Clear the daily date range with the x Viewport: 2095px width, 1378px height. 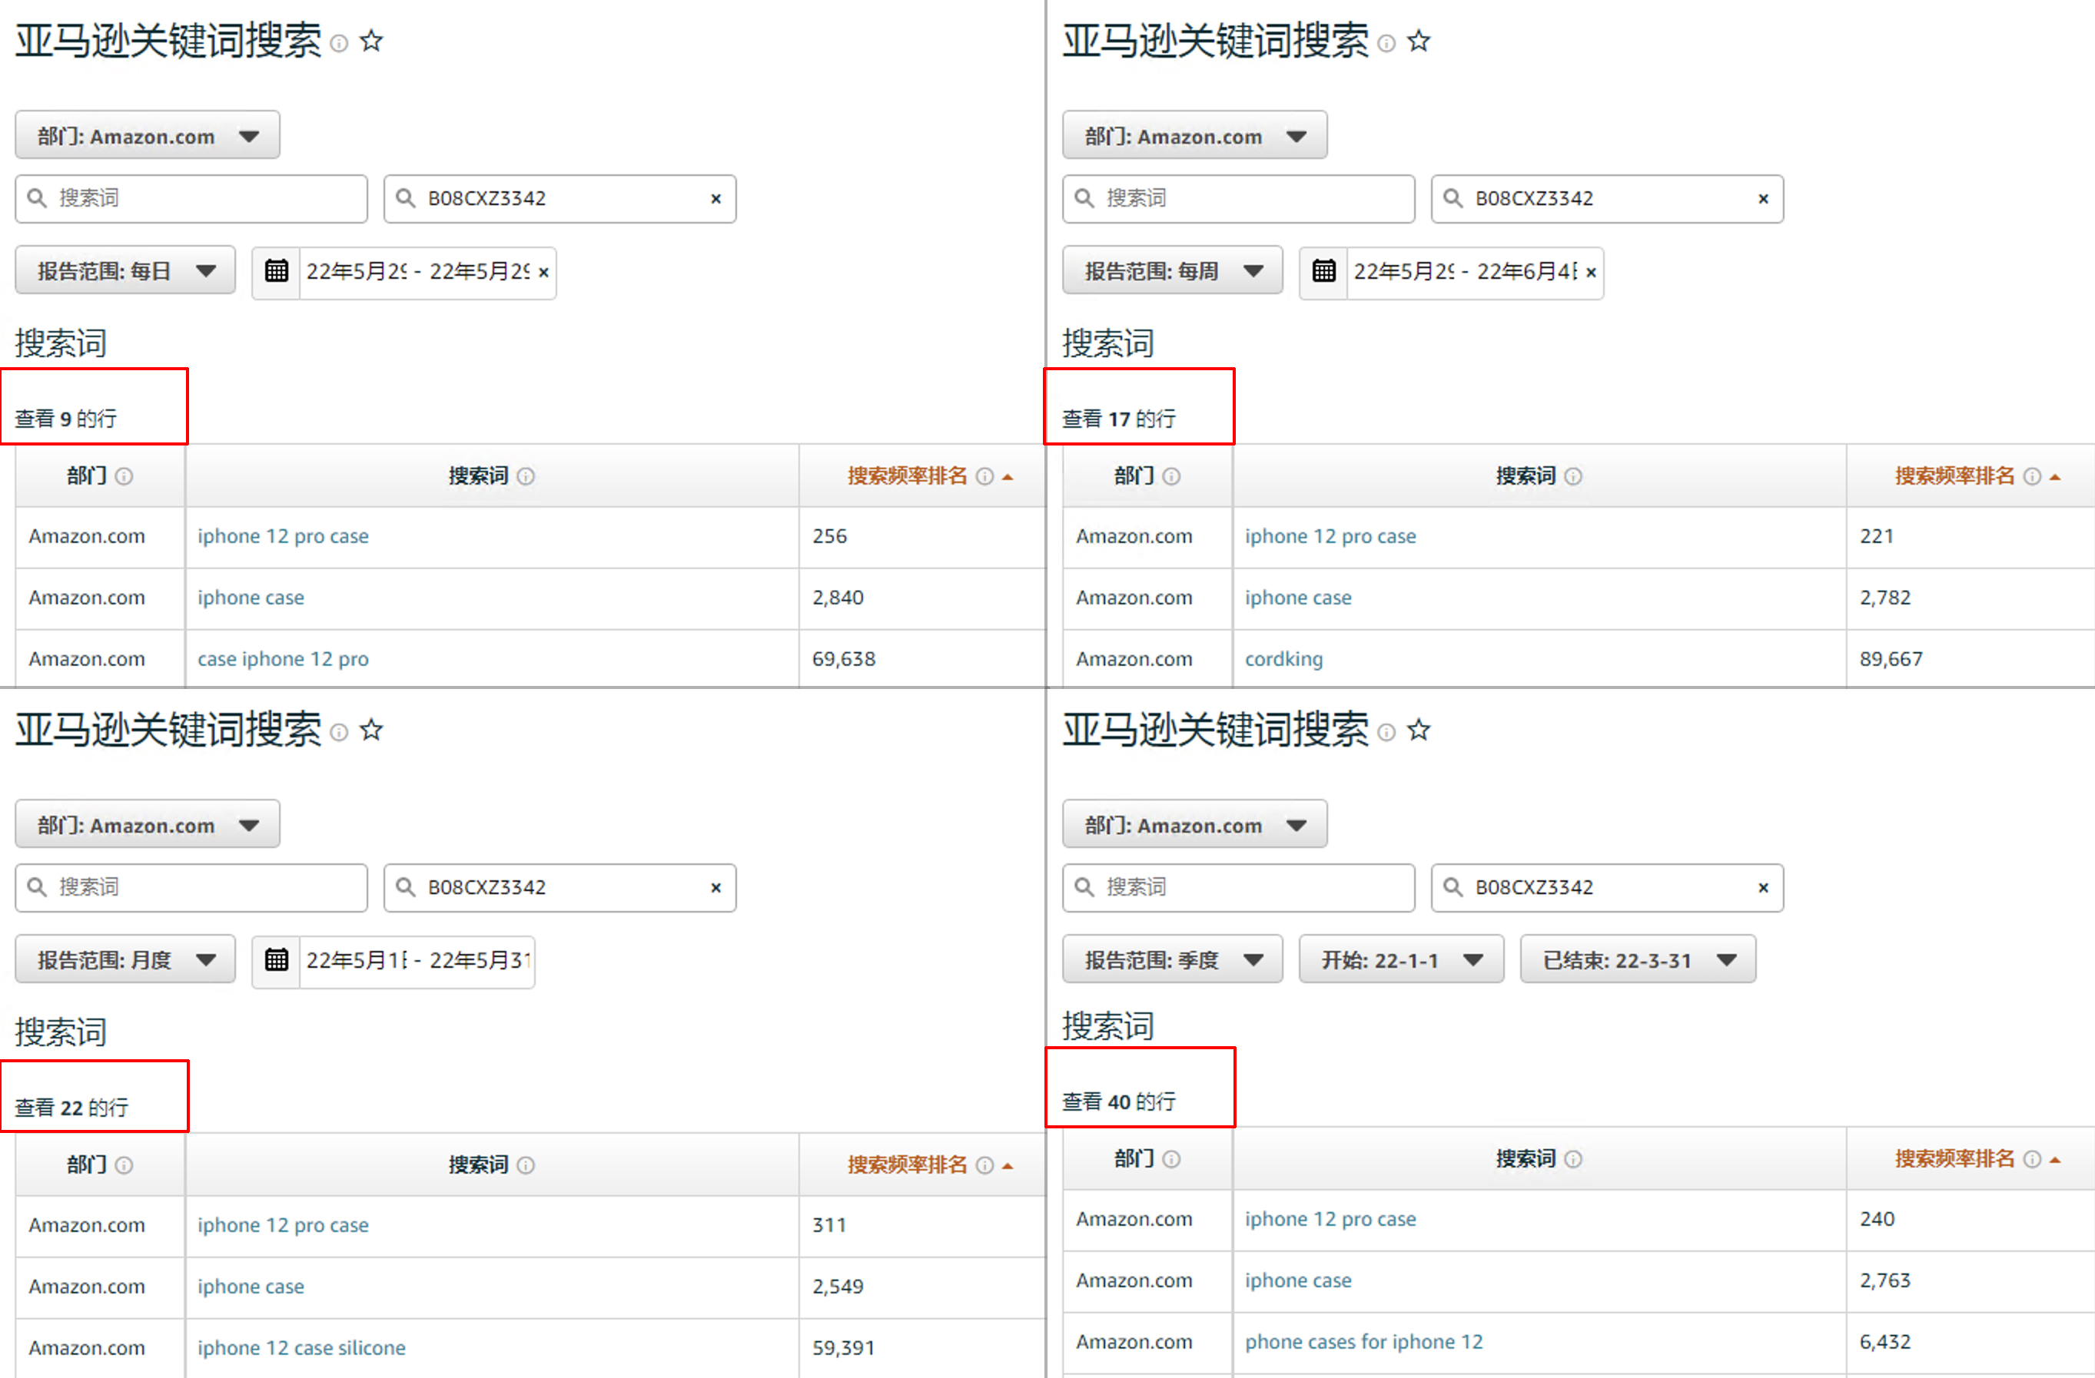coord(543,272)
